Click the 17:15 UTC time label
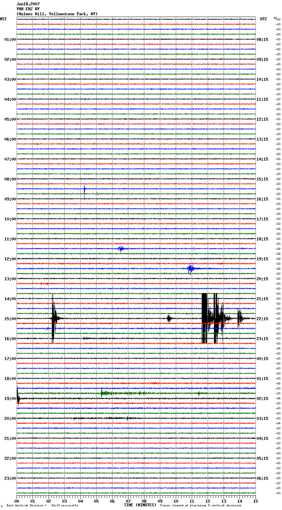Image resolution: width=282 pixels, height=510 pixels. (x=262, y=219)
